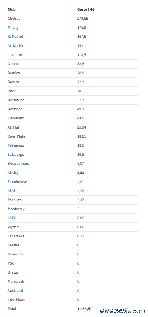Screen dimensions: 148x317
Task: Select the Fluminense club cell
Action: (17, 182)
